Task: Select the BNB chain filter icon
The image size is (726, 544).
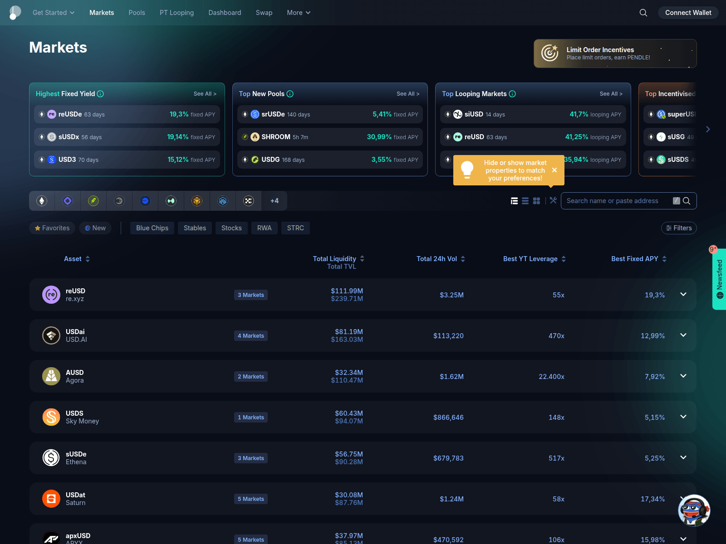Action: pos(197,201)
